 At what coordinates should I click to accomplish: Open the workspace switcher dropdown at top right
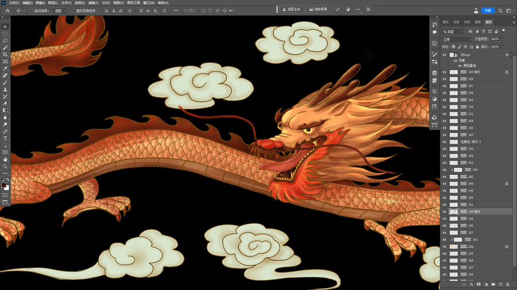coord(510,10)
